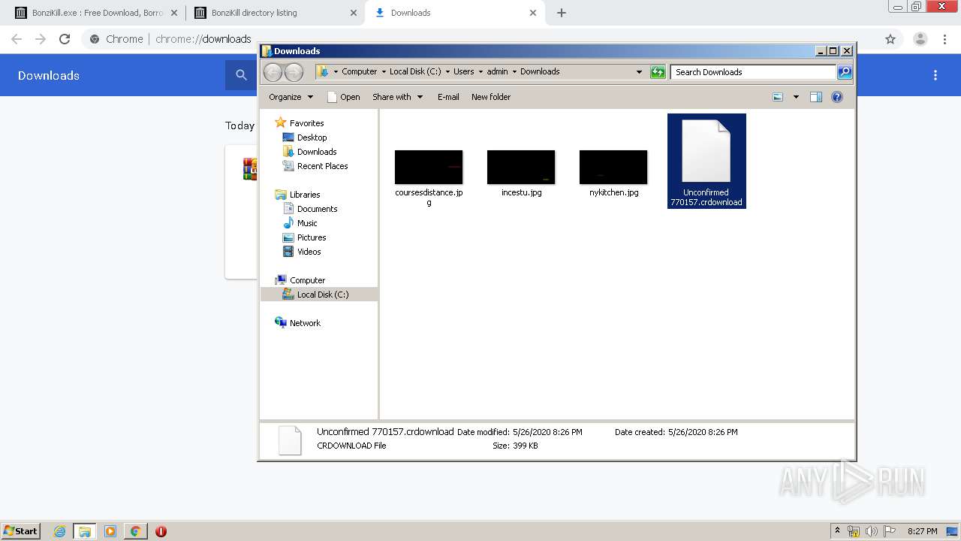Click the network tray icon

point(854,531)
